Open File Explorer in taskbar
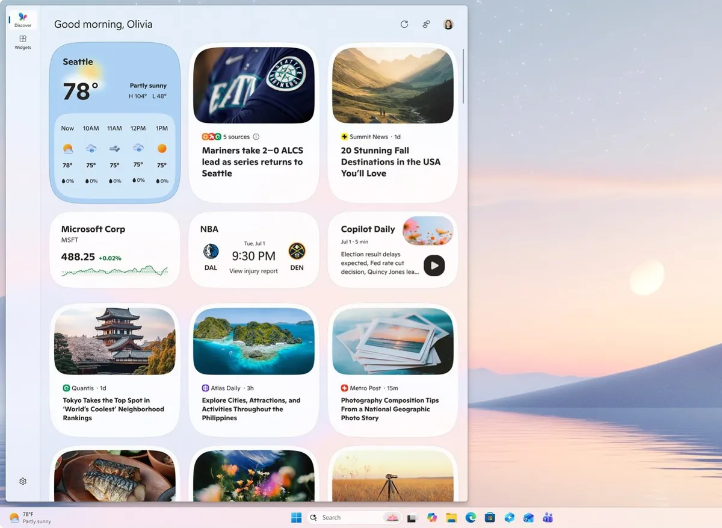 point(451,518)
